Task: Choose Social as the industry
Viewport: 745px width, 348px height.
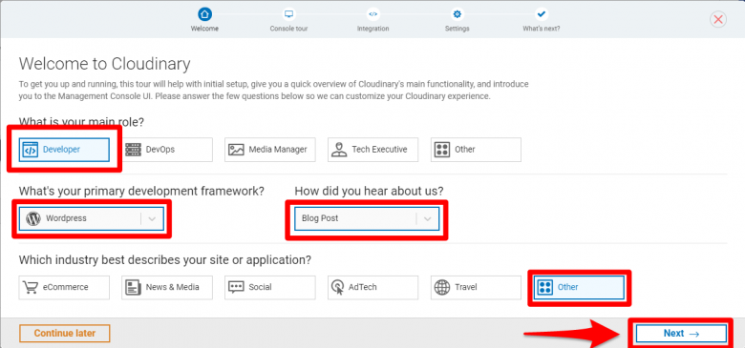Action: (270, 287)
